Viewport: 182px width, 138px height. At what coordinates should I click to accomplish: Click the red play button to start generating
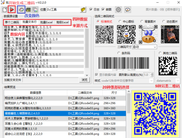pos(12,10)
